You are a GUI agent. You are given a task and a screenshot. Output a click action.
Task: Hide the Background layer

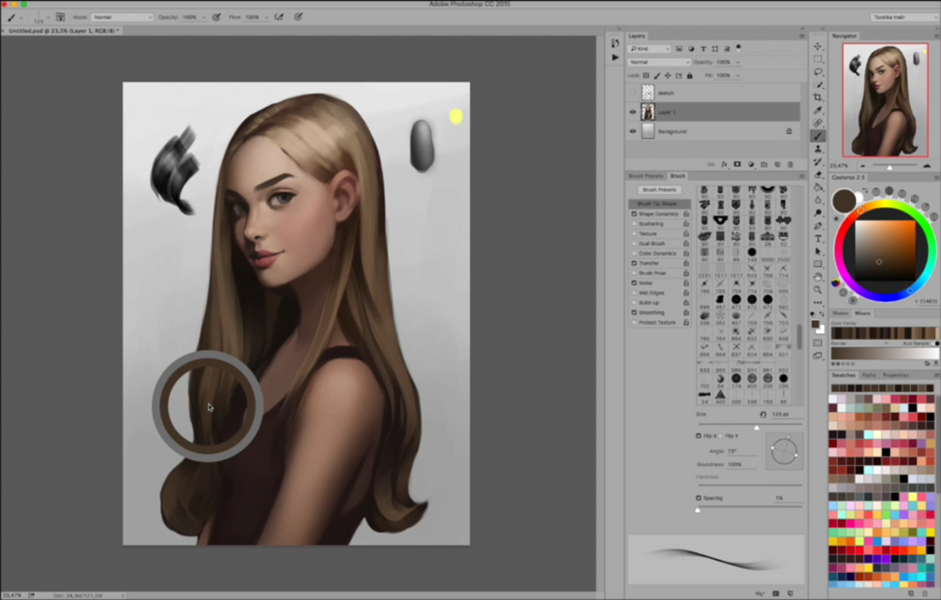633,131
